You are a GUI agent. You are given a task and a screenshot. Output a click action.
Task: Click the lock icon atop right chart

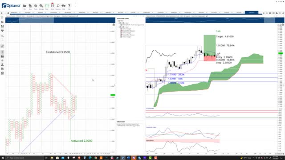(x=283, y=24)
